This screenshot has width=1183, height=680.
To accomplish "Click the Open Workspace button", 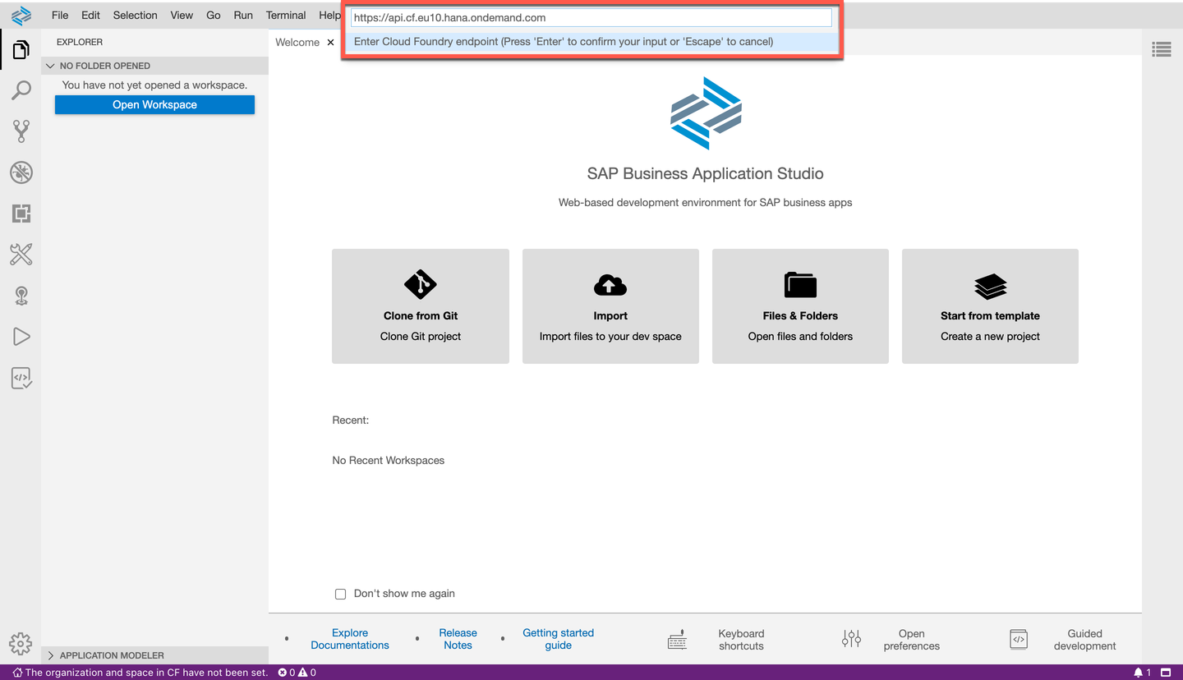I will [154, 104].
